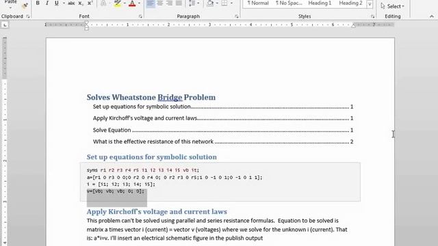Screen dimensions: 438x246
Task: Click the Borders icon
Action: 224,3
